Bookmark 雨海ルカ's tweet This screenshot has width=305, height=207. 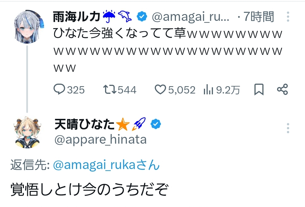coord(259,90)
